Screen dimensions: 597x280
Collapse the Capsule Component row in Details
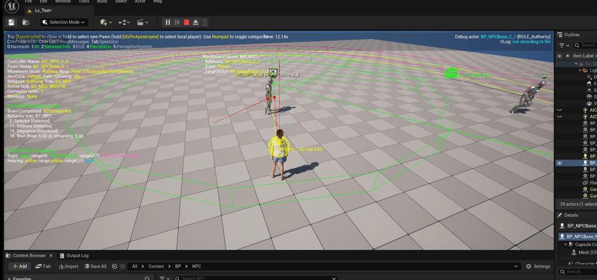click(566, 245)
